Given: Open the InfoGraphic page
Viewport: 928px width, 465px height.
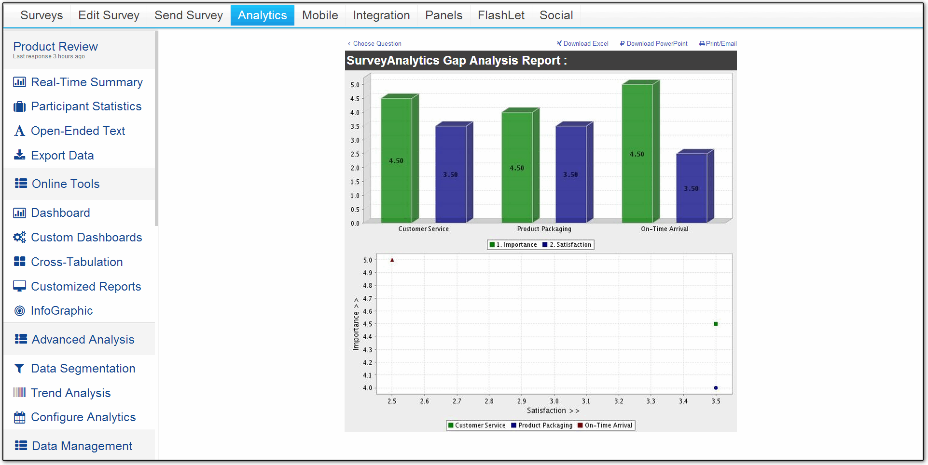Looking at the screenshot, I should pyautogui.click(x=62, y=311).
